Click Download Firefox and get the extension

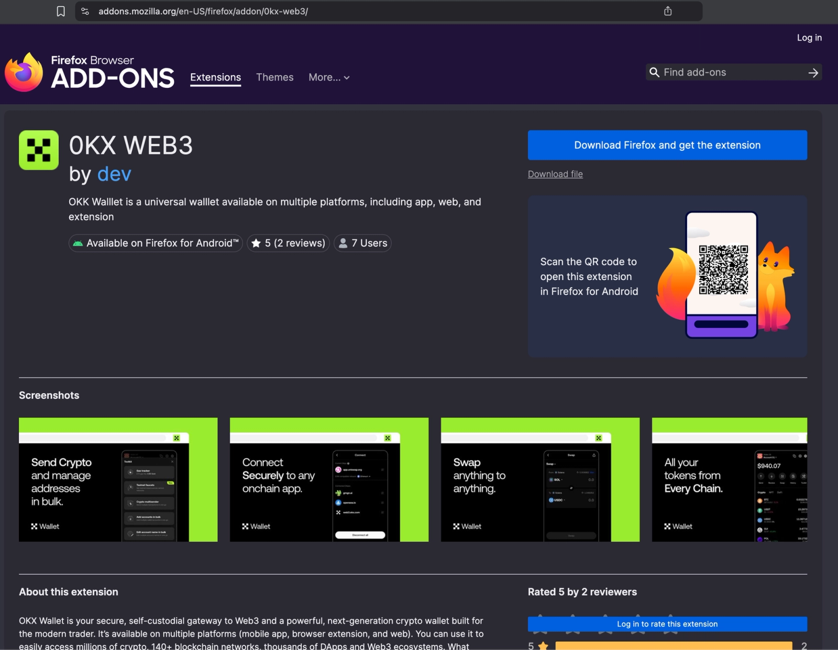point(667,145)
